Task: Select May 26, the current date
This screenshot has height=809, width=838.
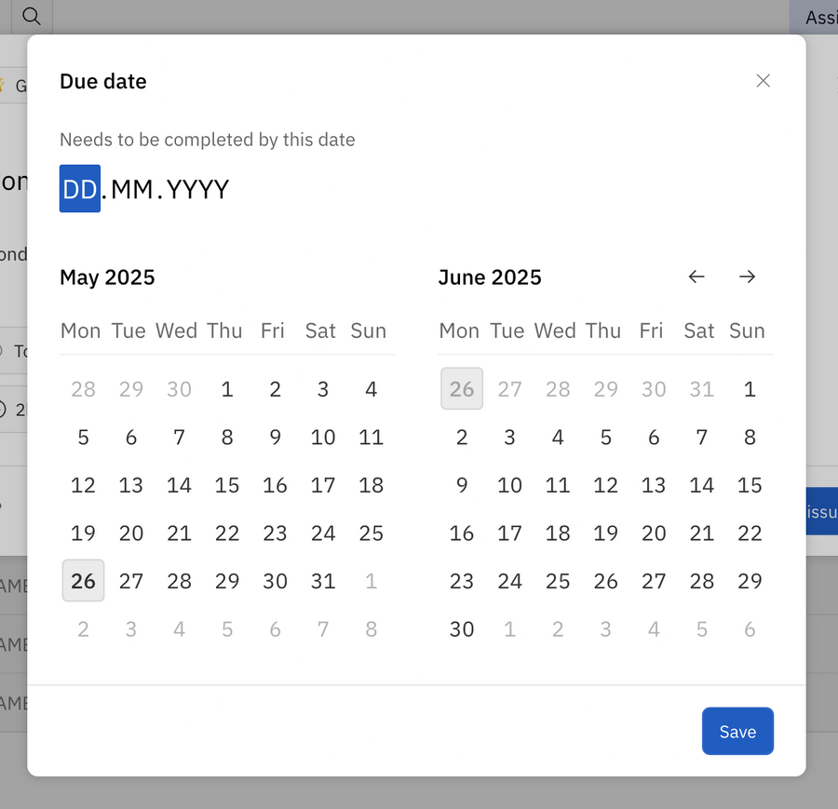Action: point(83,581)
